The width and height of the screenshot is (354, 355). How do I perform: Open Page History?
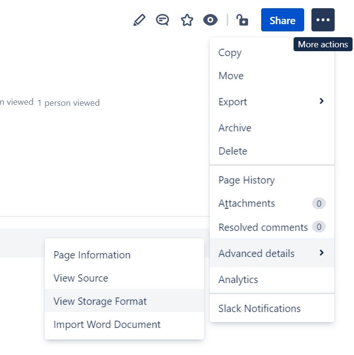pyautogui.click(x=272, y=180)
